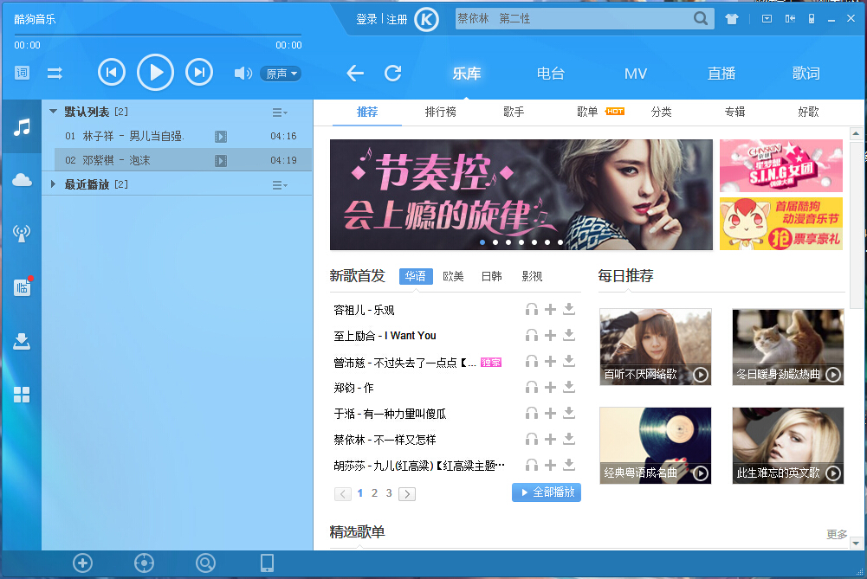Open the 经典粤语成名曲 recommendation thumbnail

click(x=655, y=446)
